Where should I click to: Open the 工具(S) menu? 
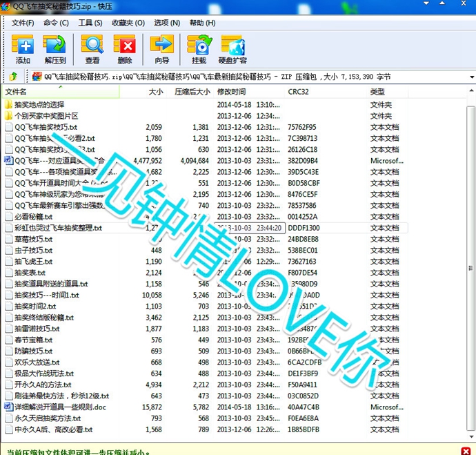pos(90,23)
